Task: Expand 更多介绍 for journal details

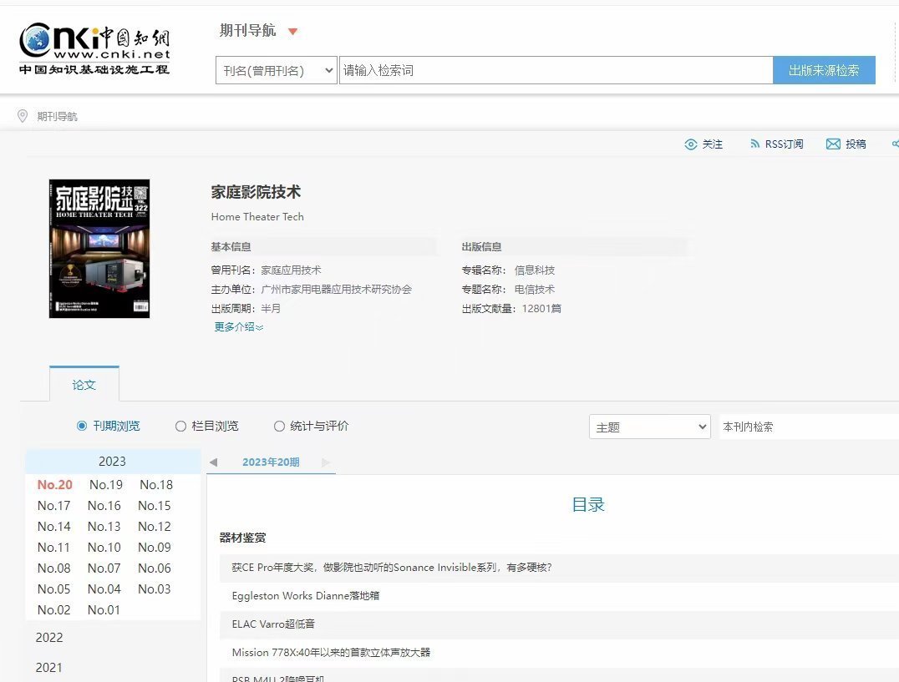Action: [235, 326]
